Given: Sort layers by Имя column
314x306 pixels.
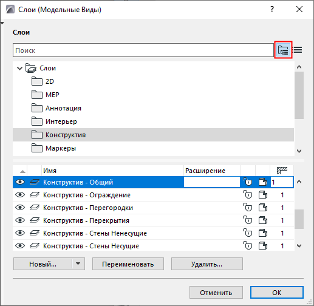Looking at the screenshot, I should click(x=112, y=171).
